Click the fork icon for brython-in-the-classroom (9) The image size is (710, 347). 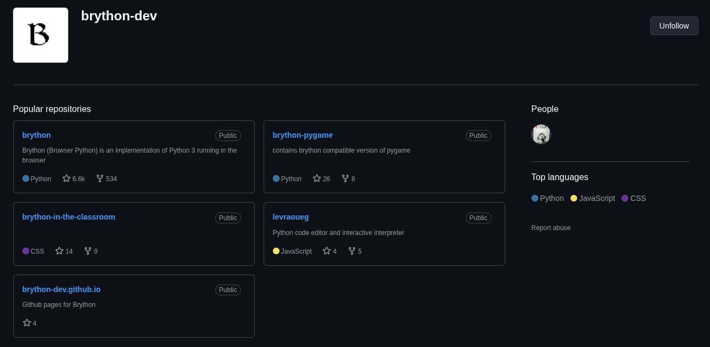pos(88,251)
